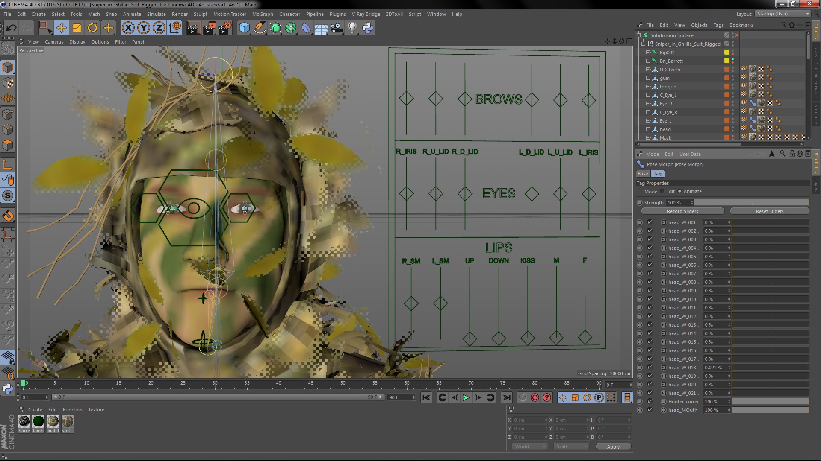This screenshot has height=461, width=821.
Task: Adjust the Hunter_correct morph slider
Action: [x=771, y=402]
